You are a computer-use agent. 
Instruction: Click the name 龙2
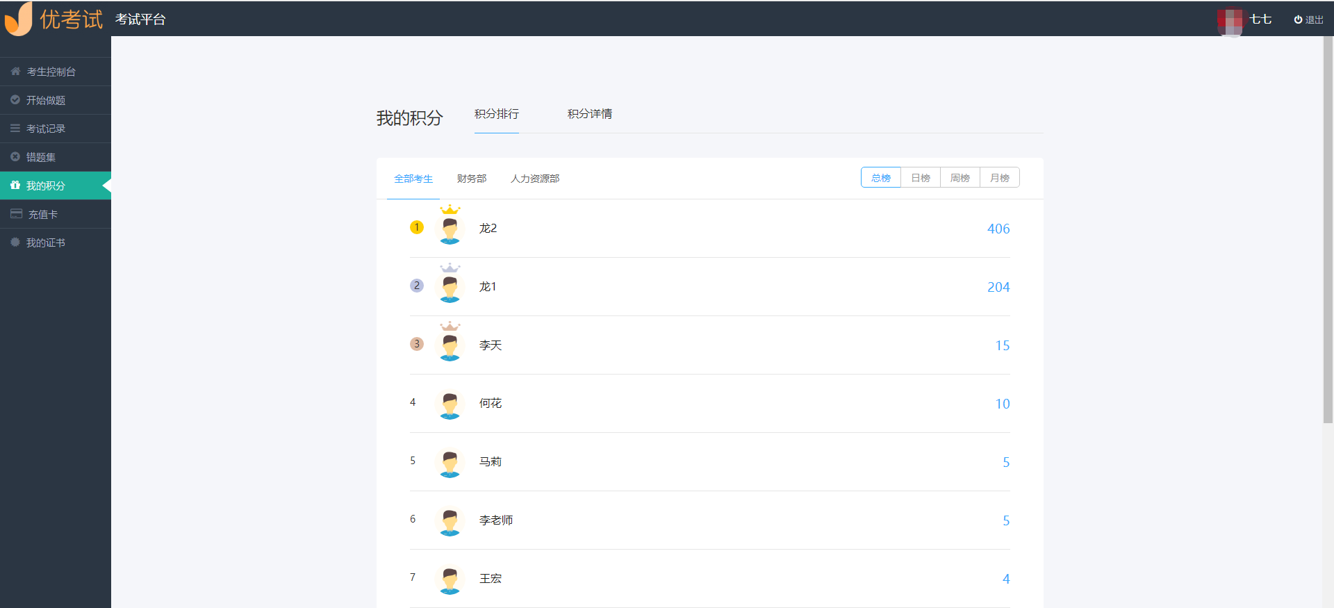click(x=488, y=228)
